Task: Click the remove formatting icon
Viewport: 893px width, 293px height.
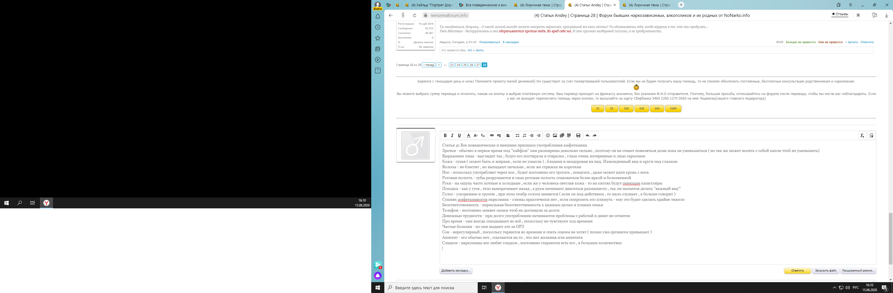Action: coord(862,136)
